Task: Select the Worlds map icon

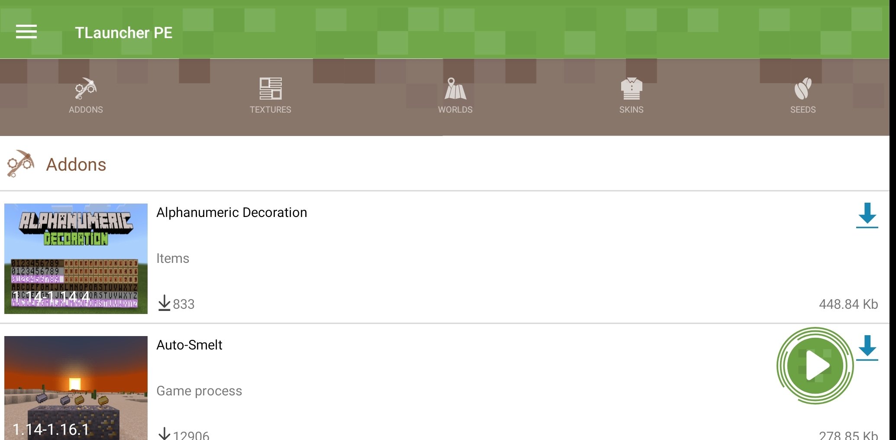Action: (455, 88)
